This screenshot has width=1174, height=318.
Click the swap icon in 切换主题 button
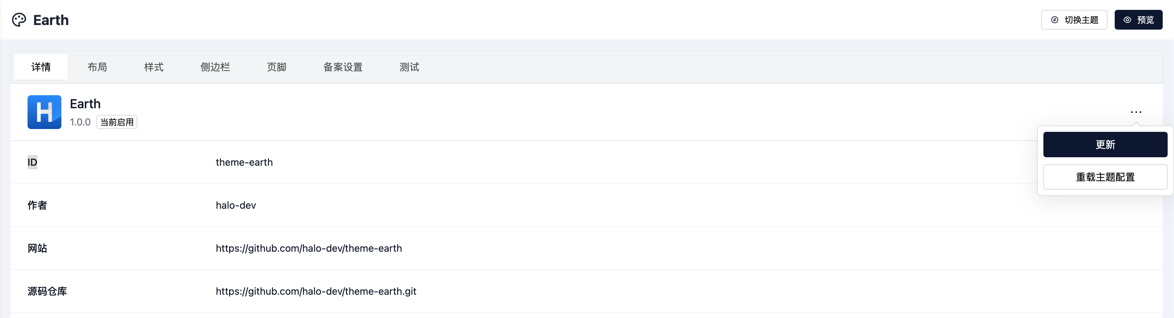[x=1055, y=20]
